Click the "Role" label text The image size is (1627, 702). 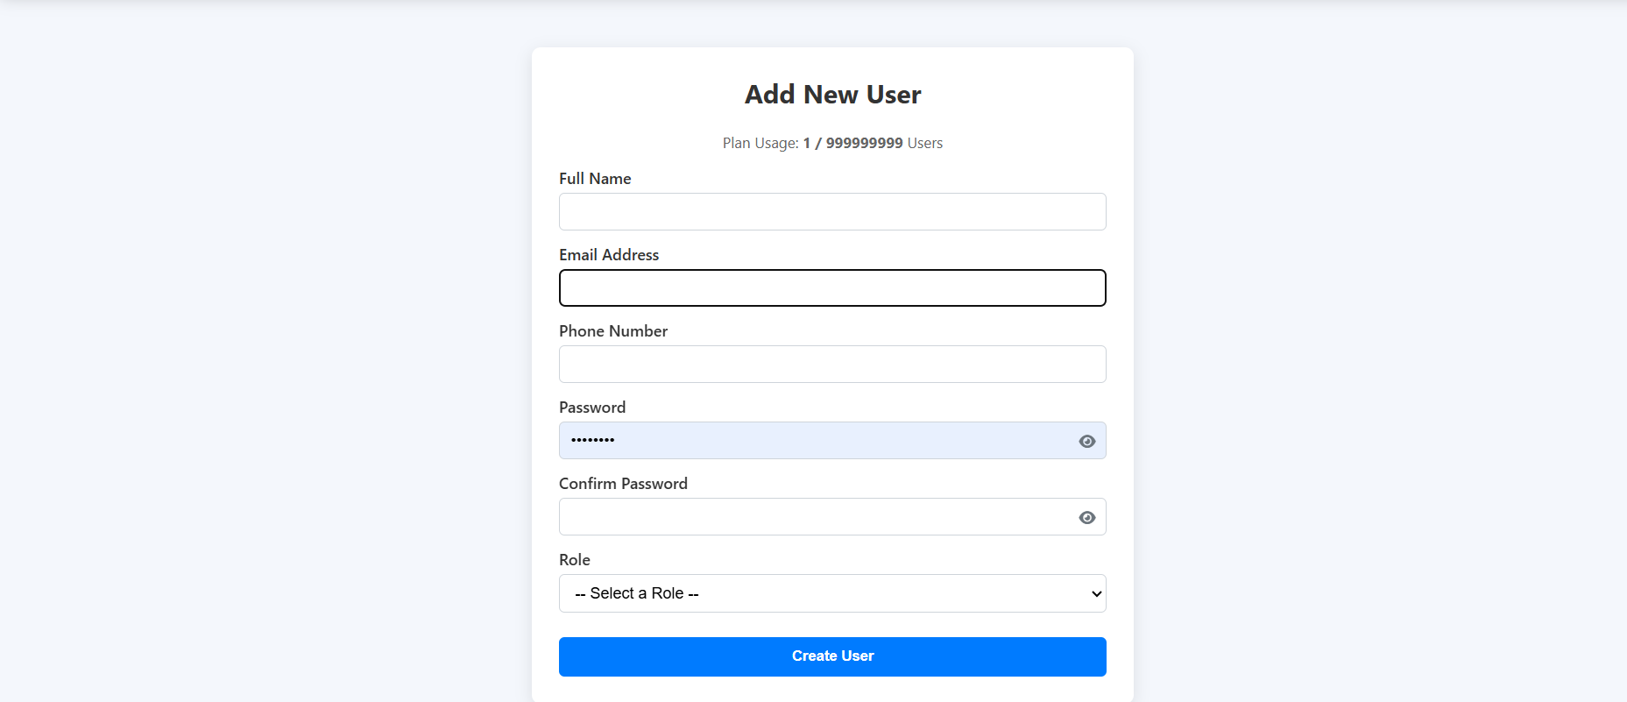point(575,560)
